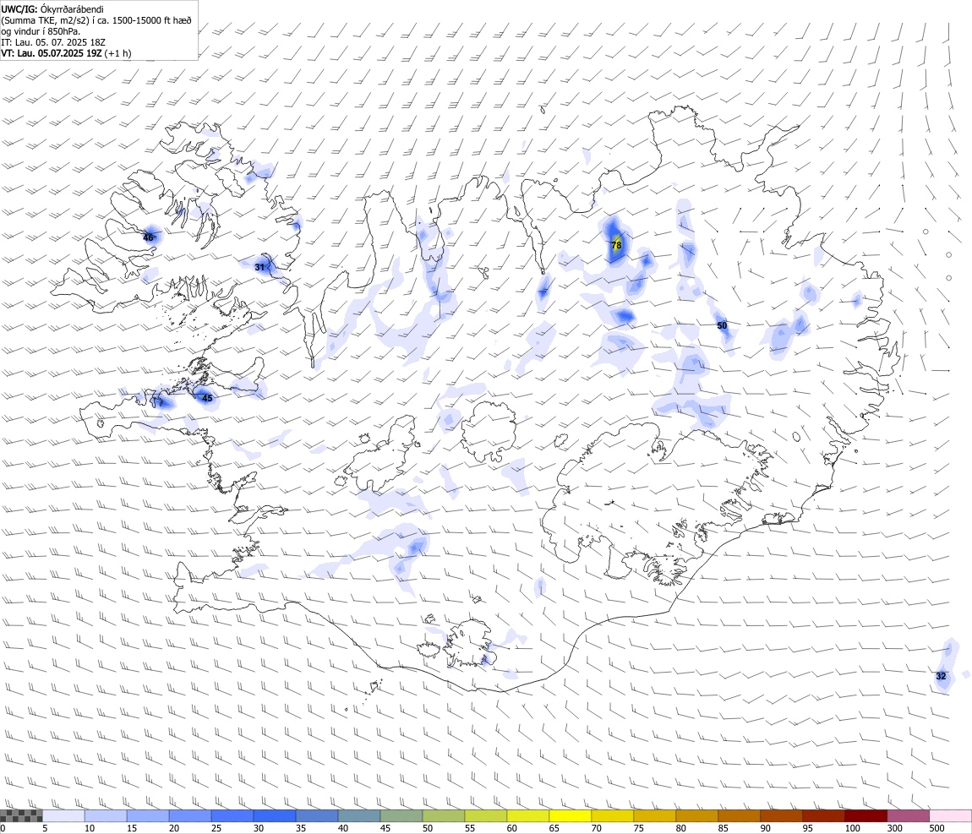Click the 100–300 maroon legend swatch

tap(866, 815)
